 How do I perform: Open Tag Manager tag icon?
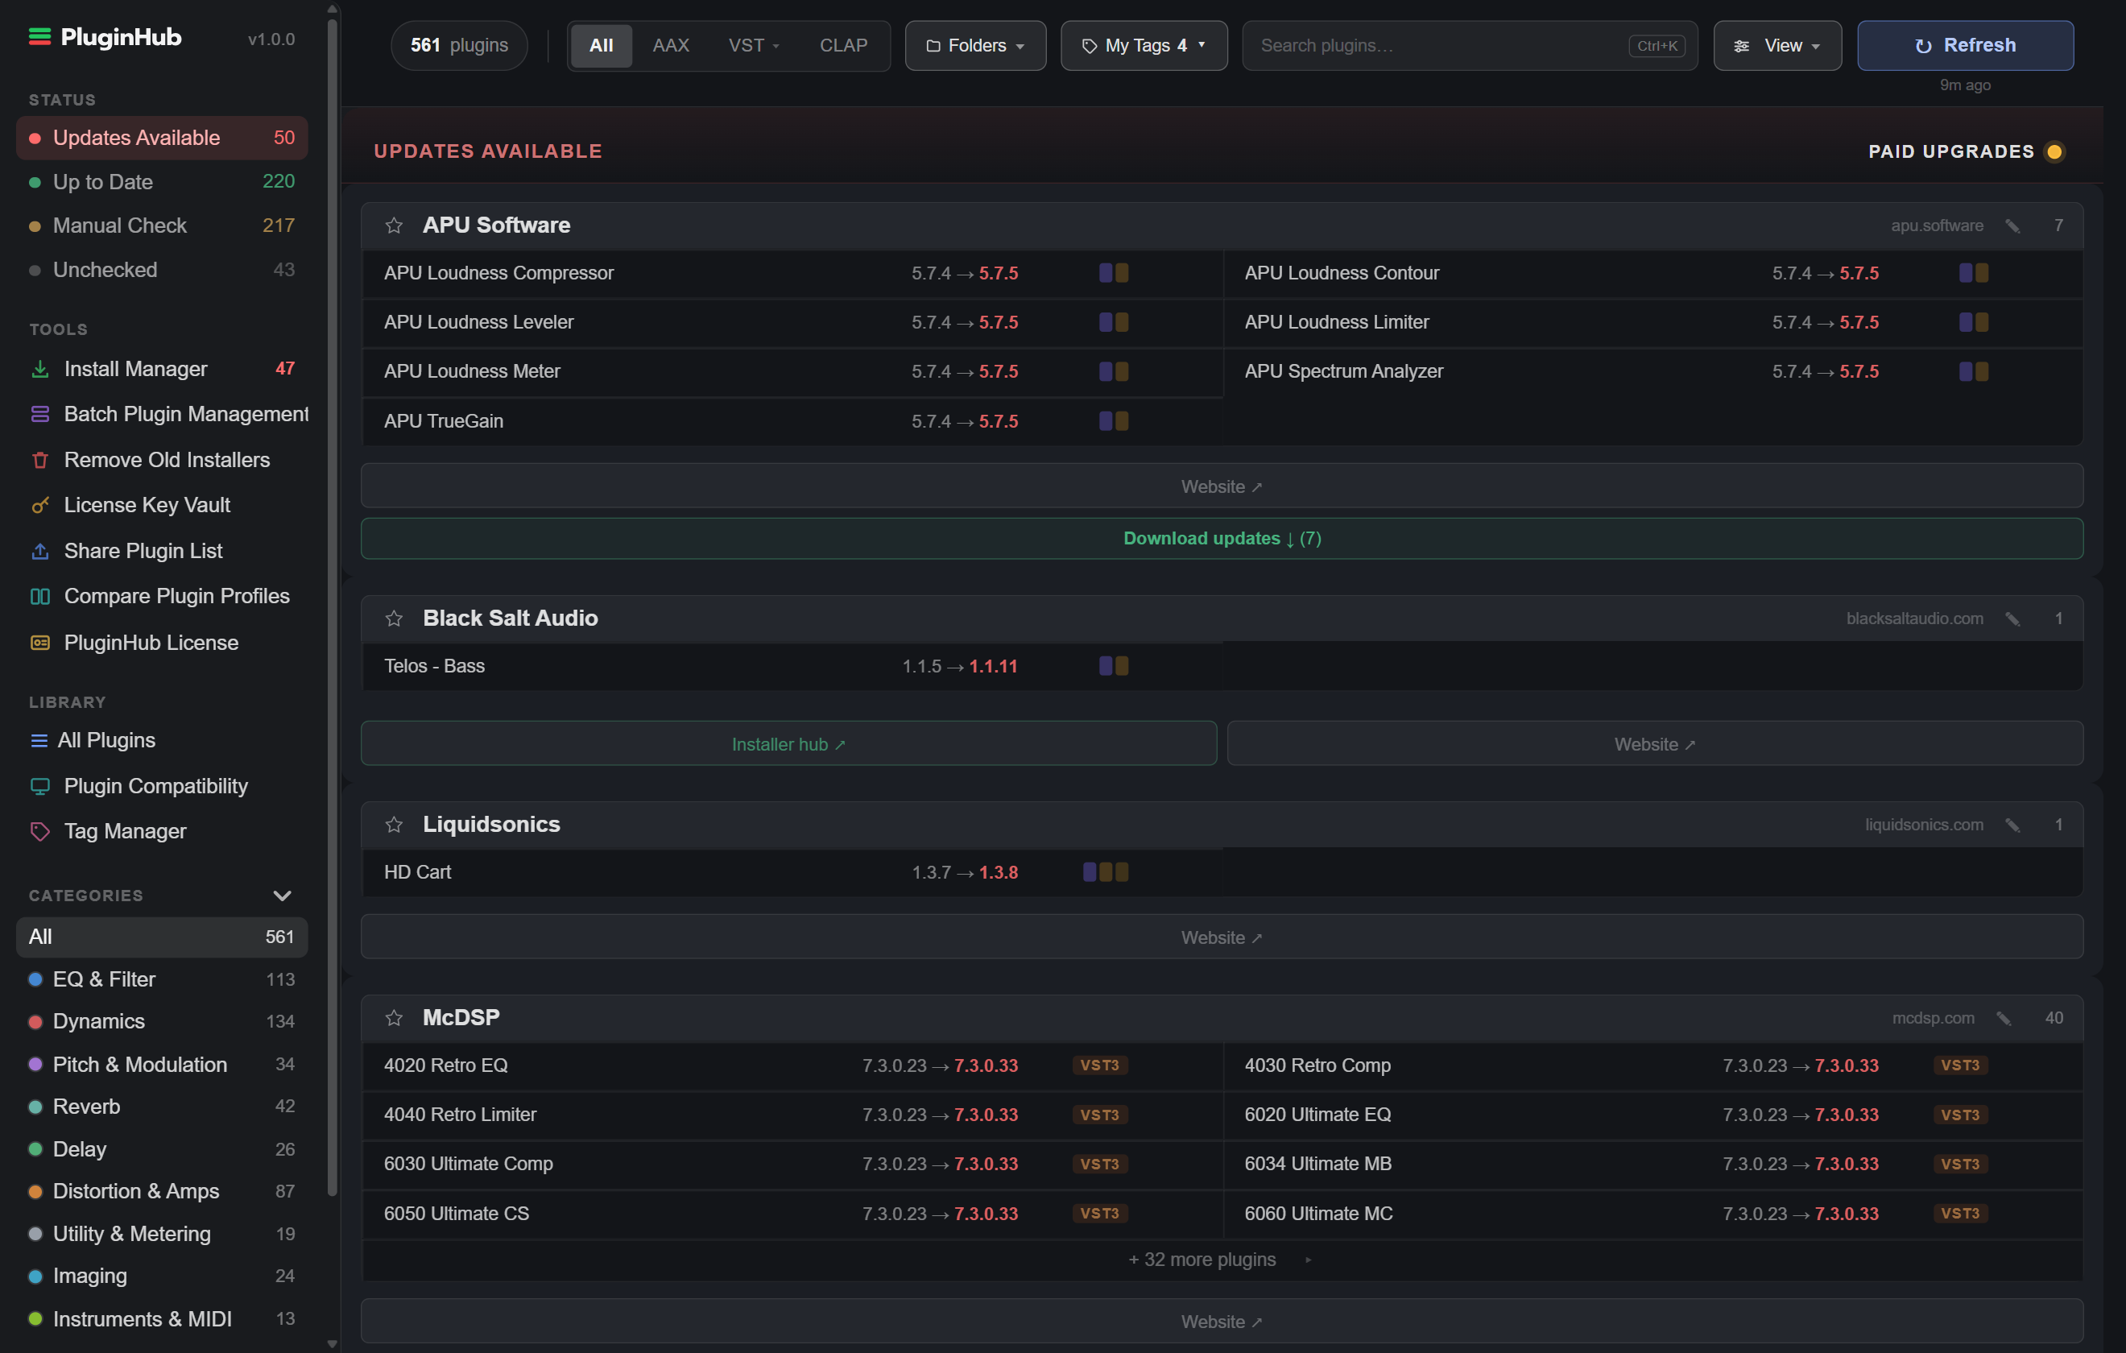pyautogui.click(x=39, y=831)
